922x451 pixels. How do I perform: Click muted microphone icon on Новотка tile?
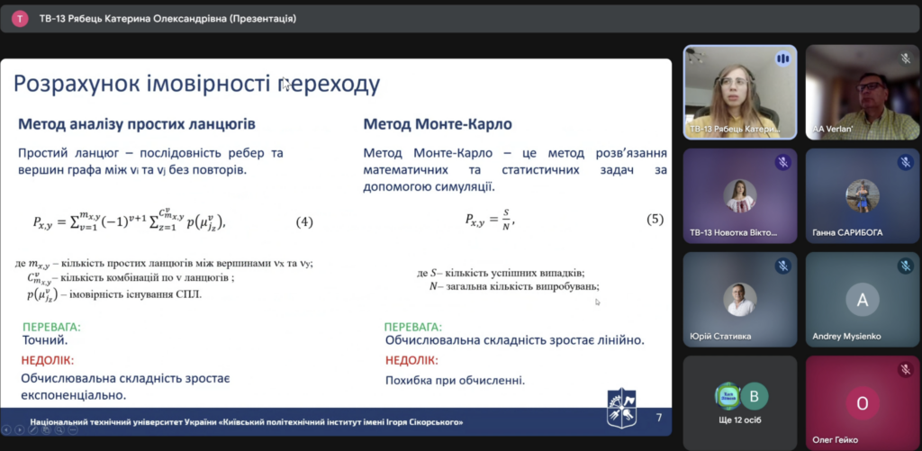782,162
